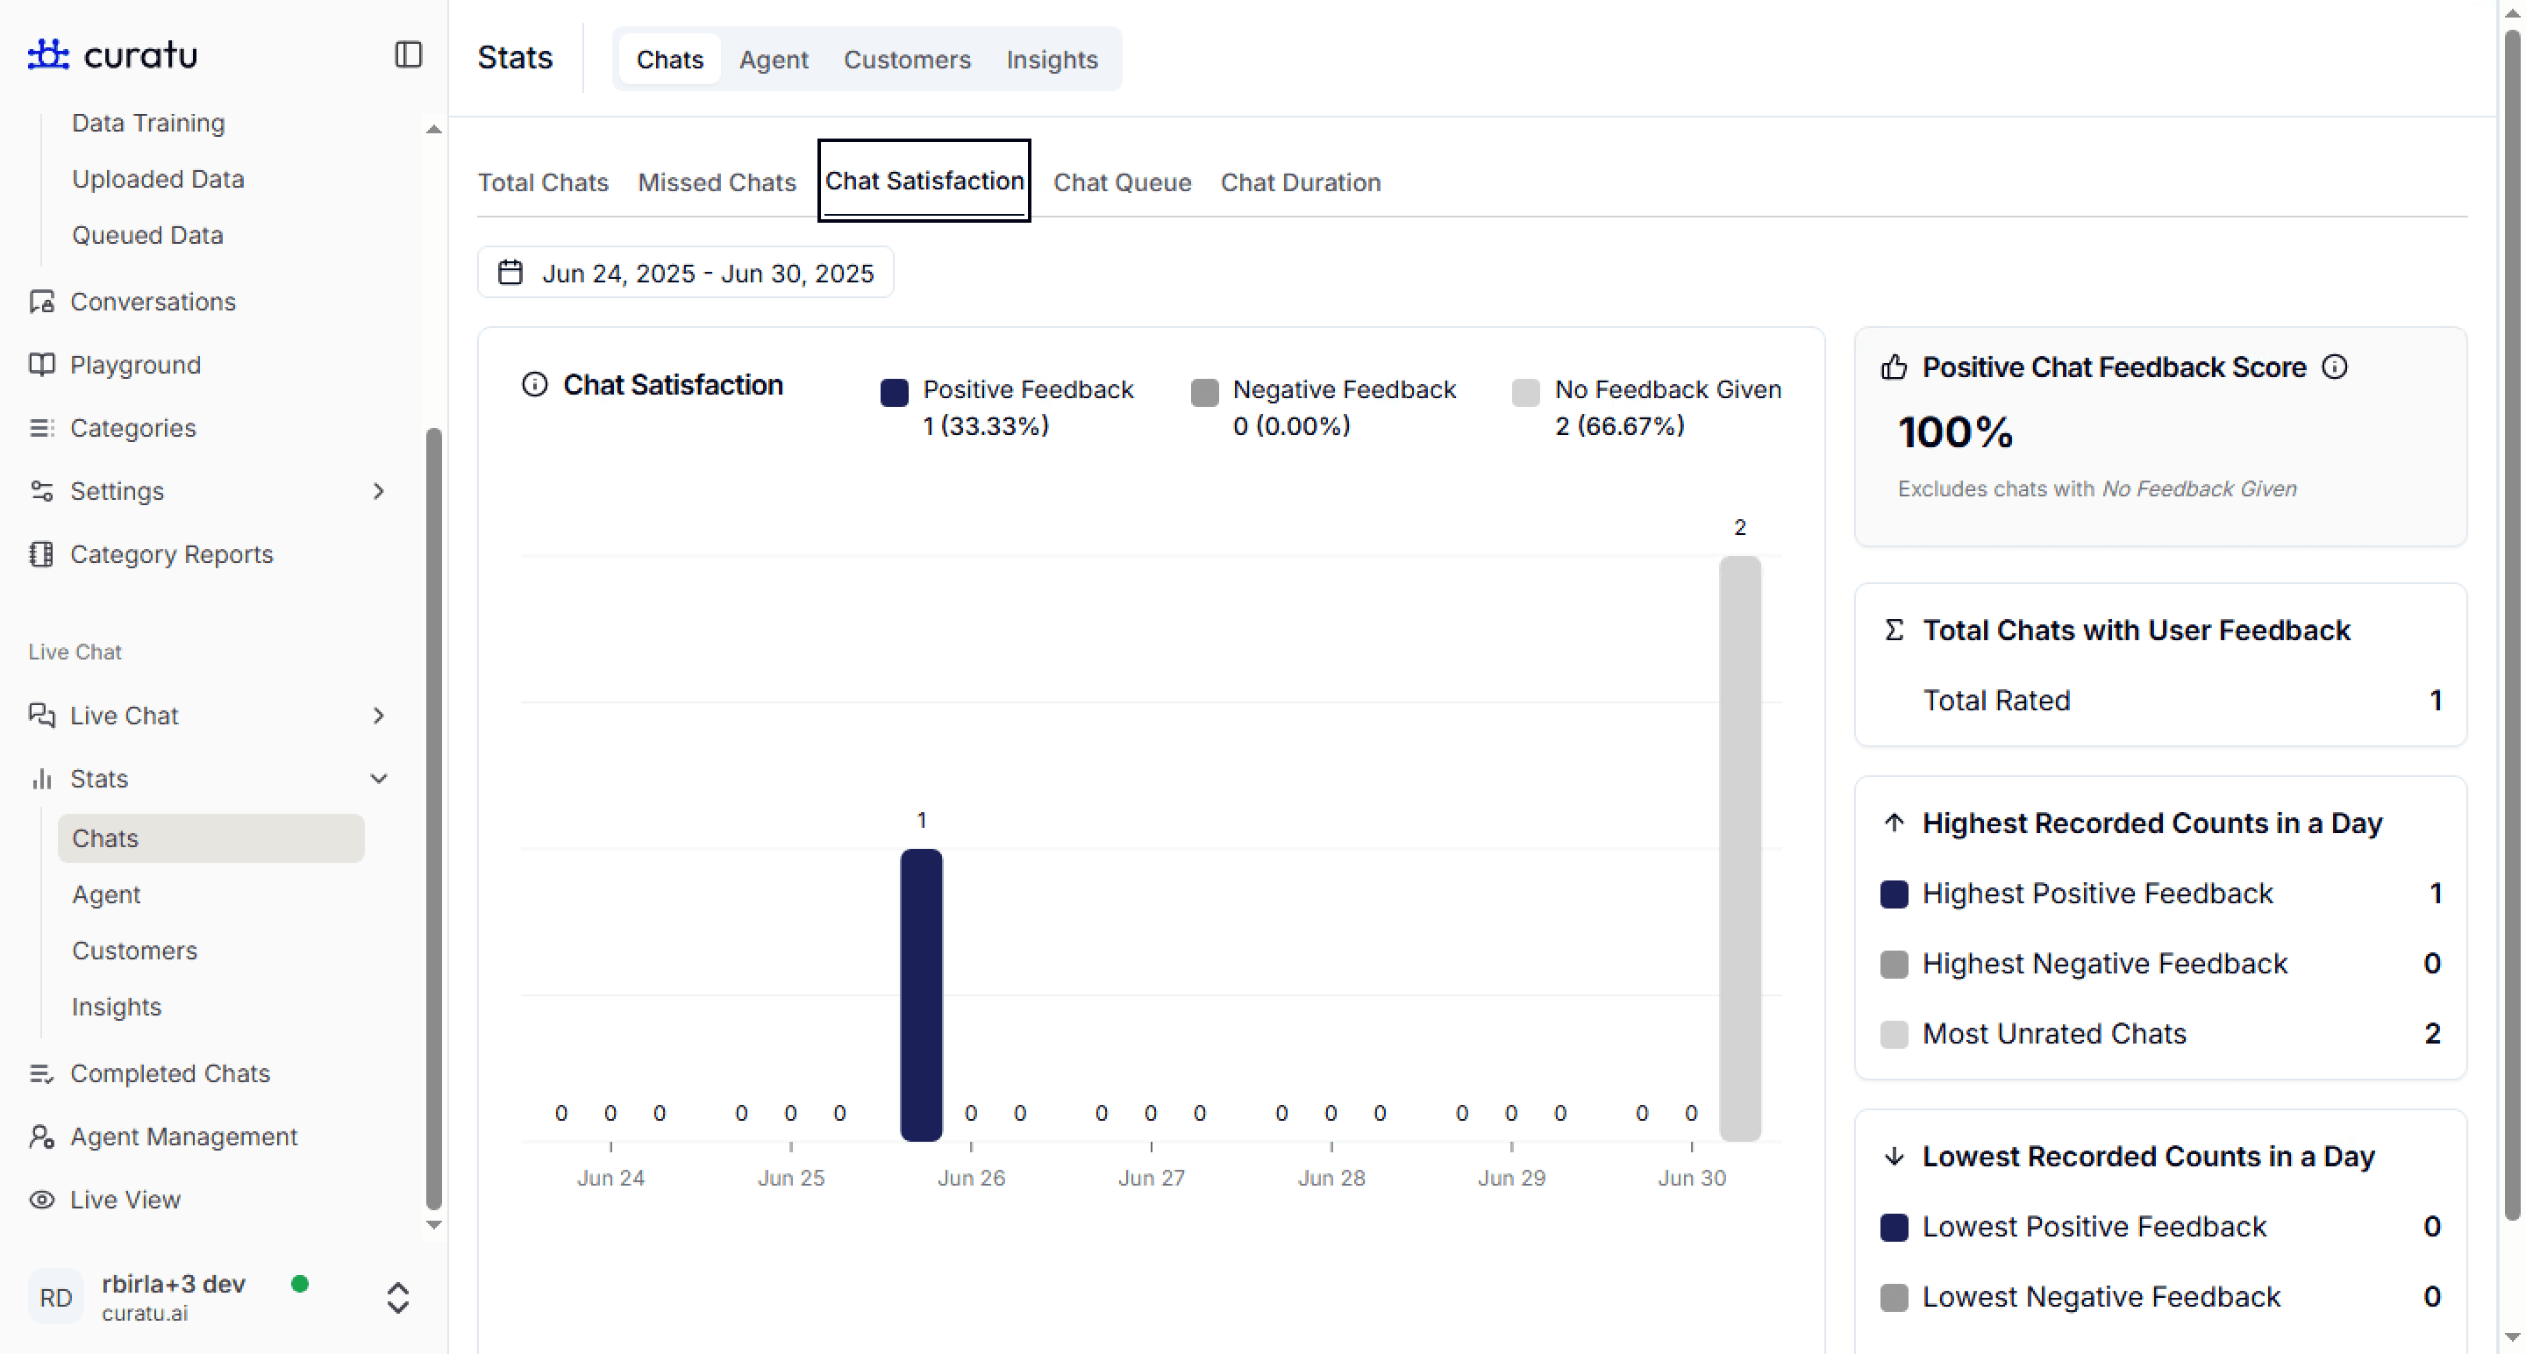
Task: Open the Missed Chats sub-tab
Action: tap(717, 182)
